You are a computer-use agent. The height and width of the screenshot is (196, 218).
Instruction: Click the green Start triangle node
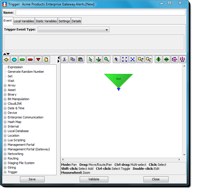(x=119, y=80)
